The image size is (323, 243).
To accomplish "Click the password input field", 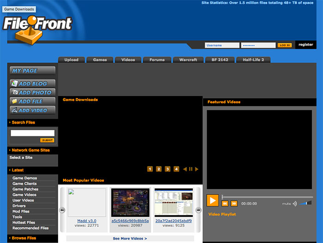I will pos(258,45).
